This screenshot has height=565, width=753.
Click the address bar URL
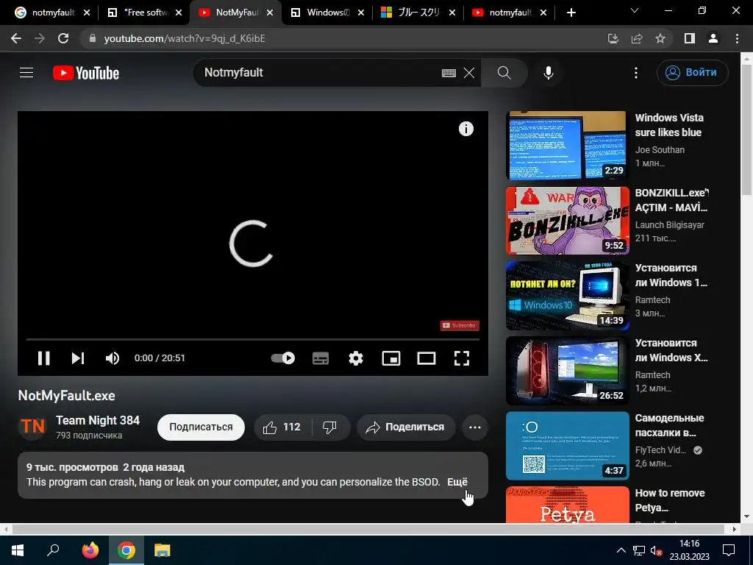click(185, 38)
